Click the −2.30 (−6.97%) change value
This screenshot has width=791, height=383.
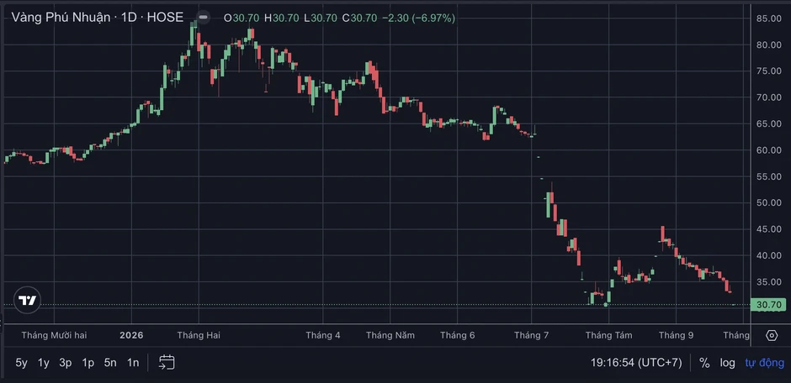(x=418, y=18)
